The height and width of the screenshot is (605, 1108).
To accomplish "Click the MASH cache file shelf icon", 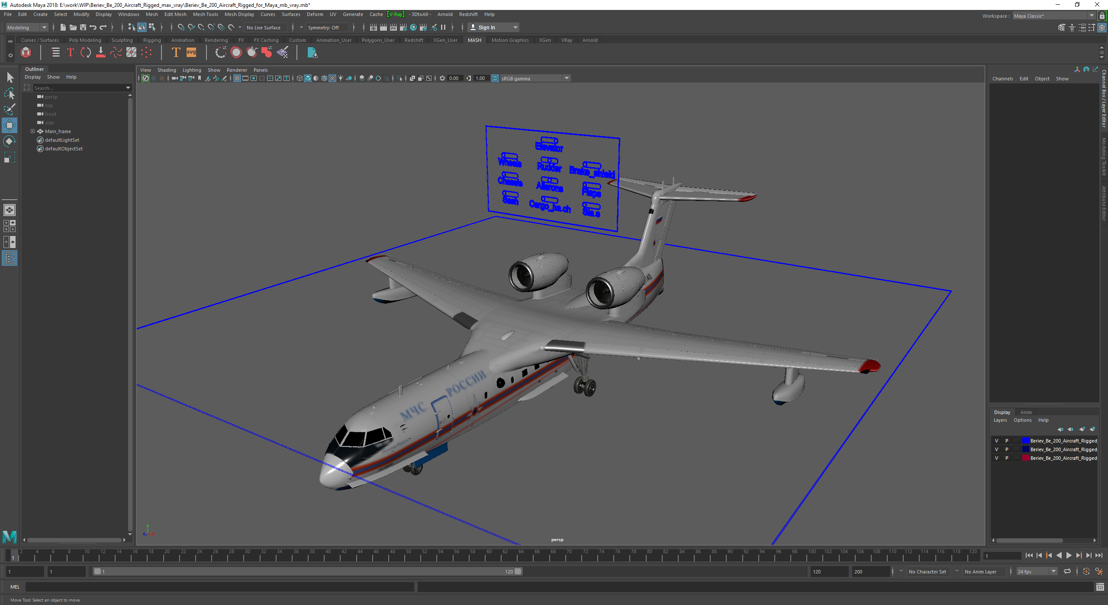I will point(312,53).
